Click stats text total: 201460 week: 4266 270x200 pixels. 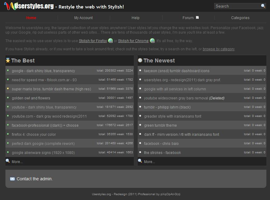pyautogui.click(x=115, y=143)
